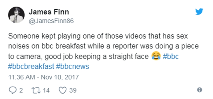Viewport: 213px width, 99px height.
Task: Click the James Finn profile picture
Action: [x=16, y=15]
